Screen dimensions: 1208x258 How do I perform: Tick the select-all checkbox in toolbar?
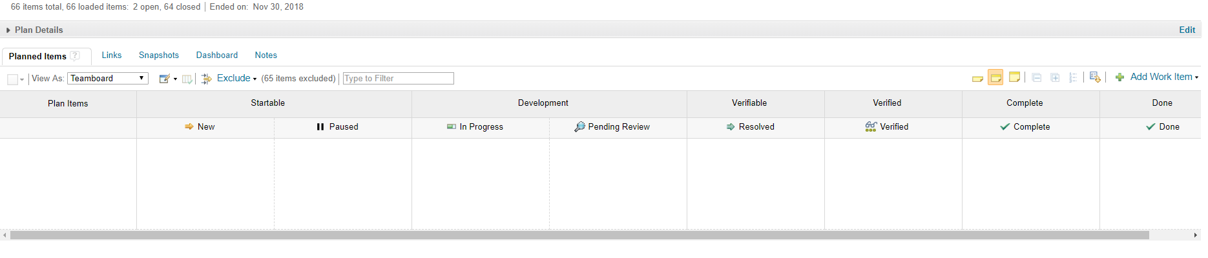(x=12, y=79)
